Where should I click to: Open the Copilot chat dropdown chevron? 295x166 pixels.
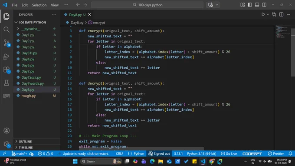[x=217, y=5]
